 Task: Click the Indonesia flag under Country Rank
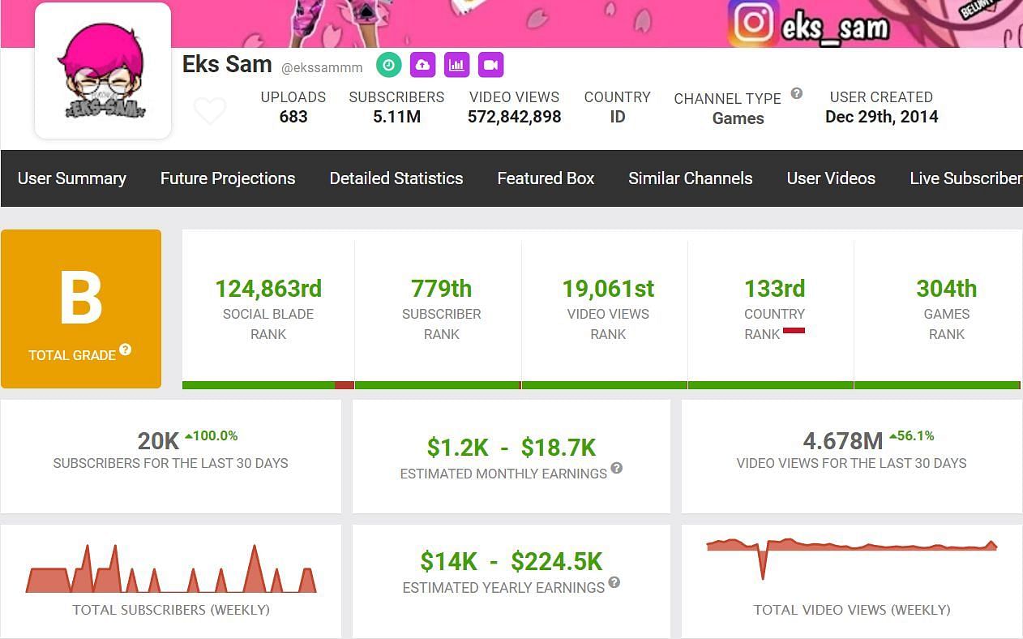(794, 331)
